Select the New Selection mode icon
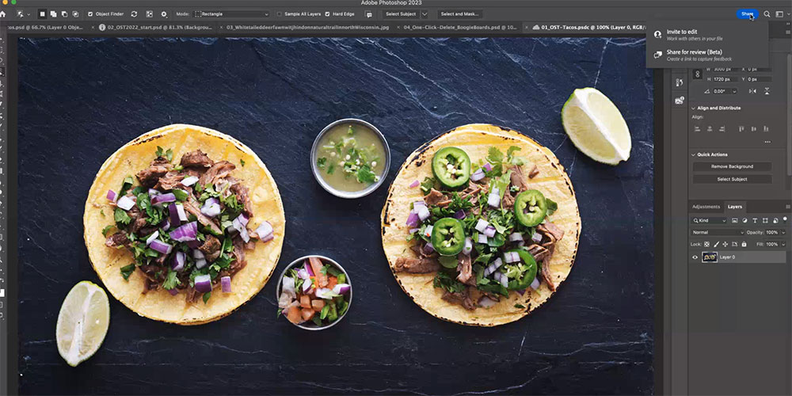 coord(42,13)
